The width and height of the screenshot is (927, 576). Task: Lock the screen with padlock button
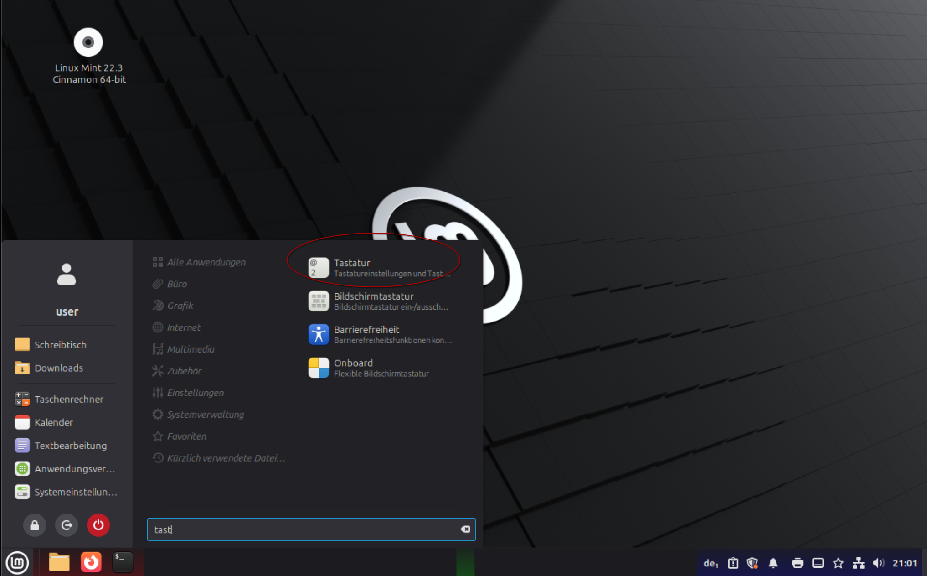34,525
